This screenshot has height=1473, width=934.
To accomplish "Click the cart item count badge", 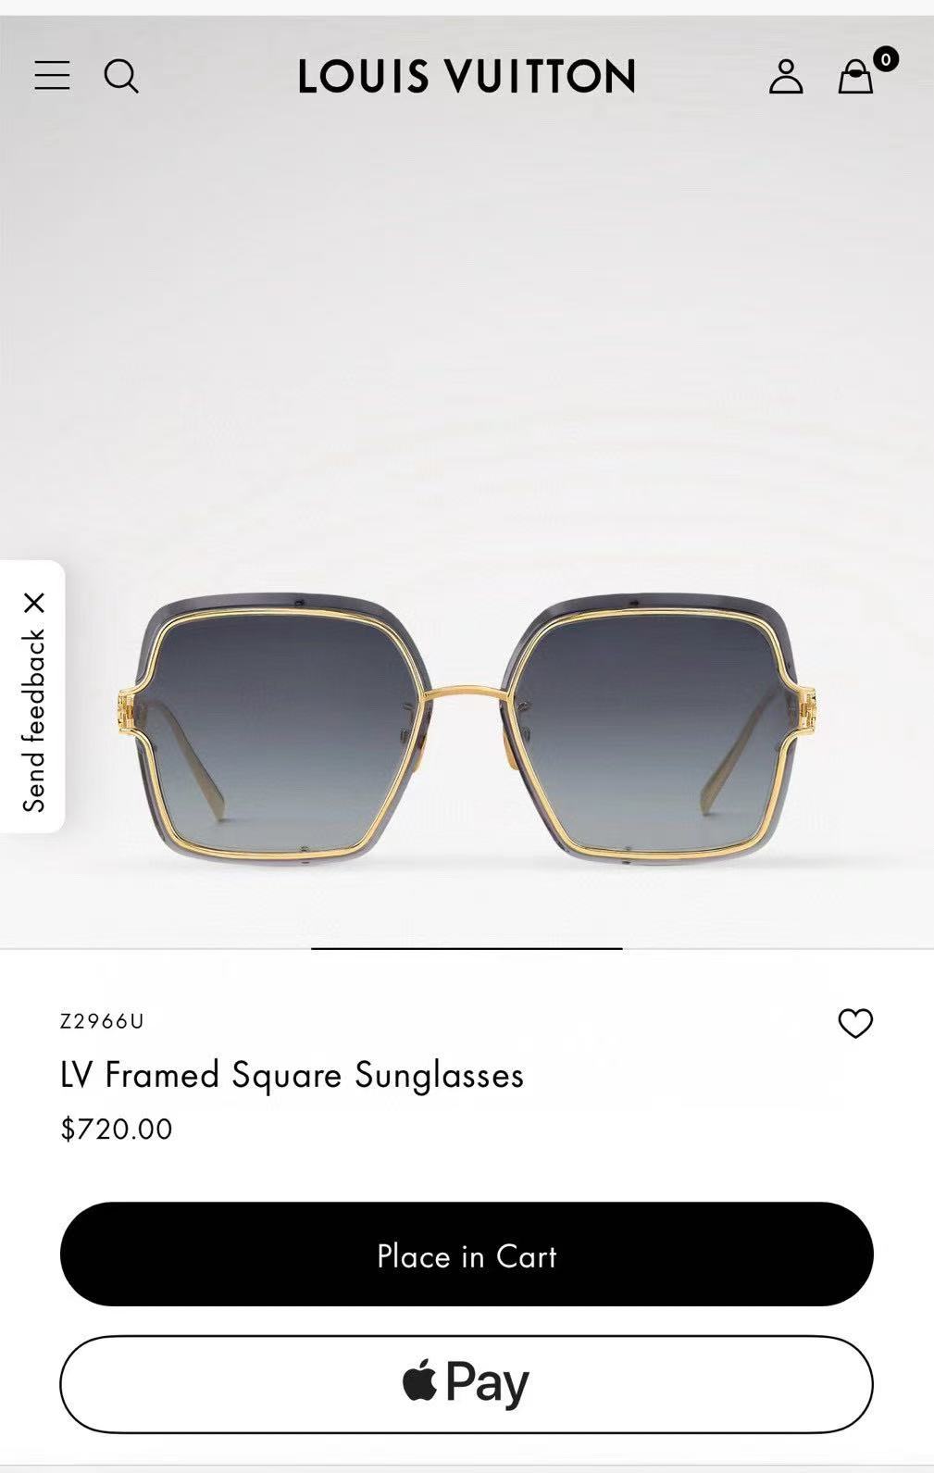I will 886,59.
